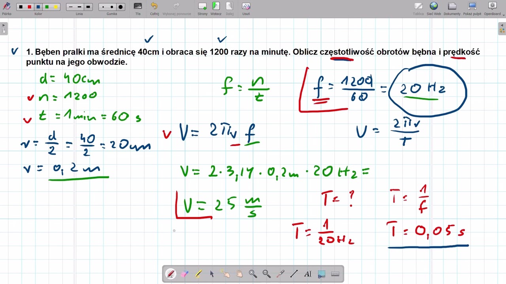
Task: Select the medium eraser size
Action: pyautogui.click(x=112, y=7)
